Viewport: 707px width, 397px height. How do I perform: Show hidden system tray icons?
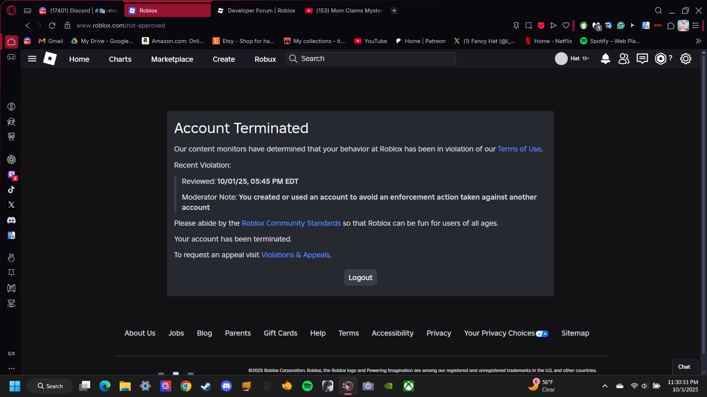coord(605,386)
